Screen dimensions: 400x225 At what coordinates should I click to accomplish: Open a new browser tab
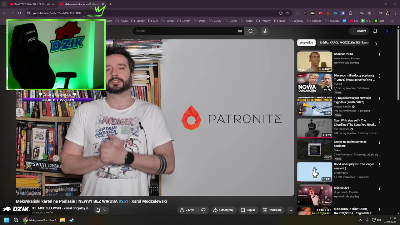coord(110,4)
